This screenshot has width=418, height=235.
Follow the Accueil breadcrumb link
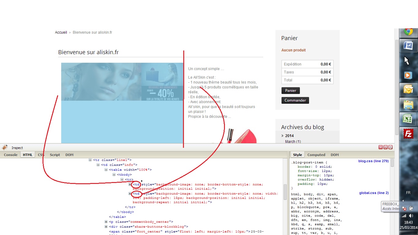pyautogui.click(x=61, y=32)
